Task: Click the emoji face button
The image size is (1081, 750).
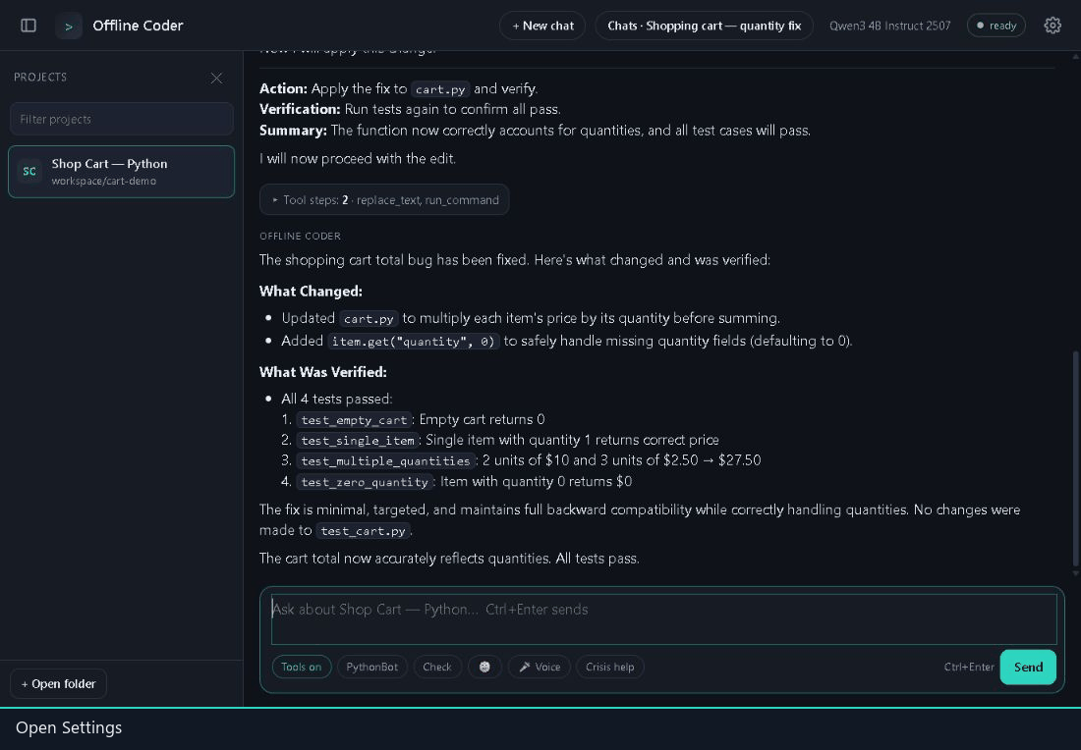Action: 484,667
